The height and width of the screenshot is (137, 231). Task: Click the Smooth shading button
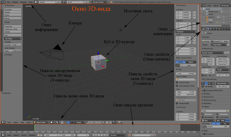point(8,45)
